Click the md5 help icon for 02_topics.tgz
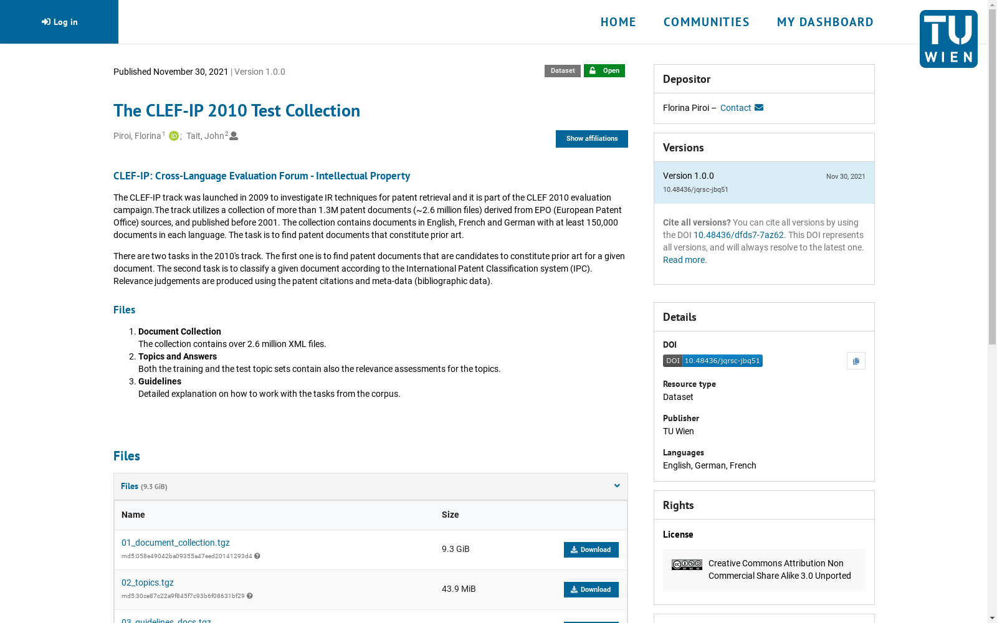Image resolution: width=997 pixels, height=623 pixels. (250, 596)
